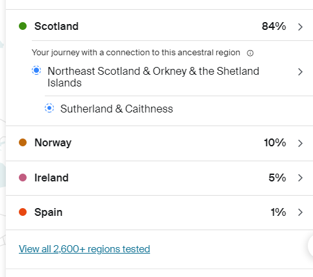Click the Northeast Scotland journey dotted circle icon
Screen dimensions: 313x277
[x=36, y=70]
